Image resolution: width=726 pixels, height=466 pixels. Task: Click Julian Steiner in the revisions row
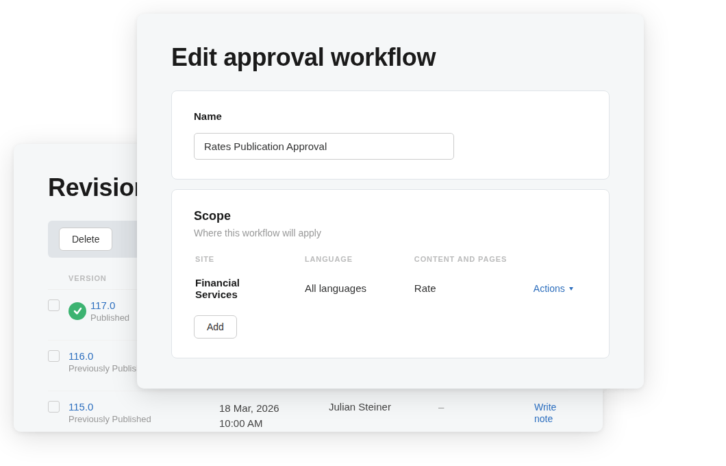[360, 407]
